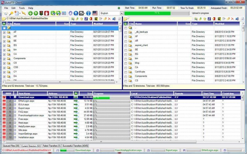Click the magic wand wizard icon
Screen dimensions: 247x154
click(11, 13)
